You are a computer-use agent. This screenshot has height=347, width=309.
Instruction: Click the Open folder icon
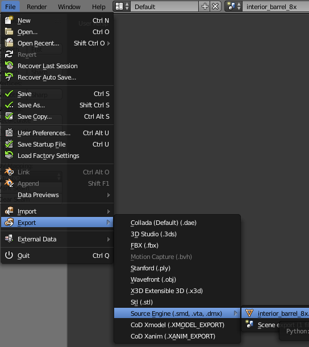point(9,32)
